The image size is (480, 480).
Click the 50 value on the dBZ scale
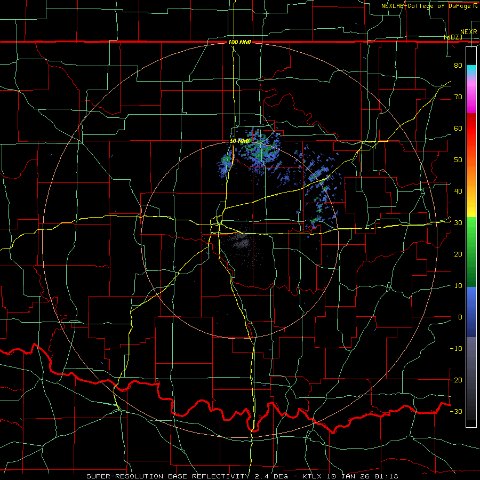click(x=458, y=160)
